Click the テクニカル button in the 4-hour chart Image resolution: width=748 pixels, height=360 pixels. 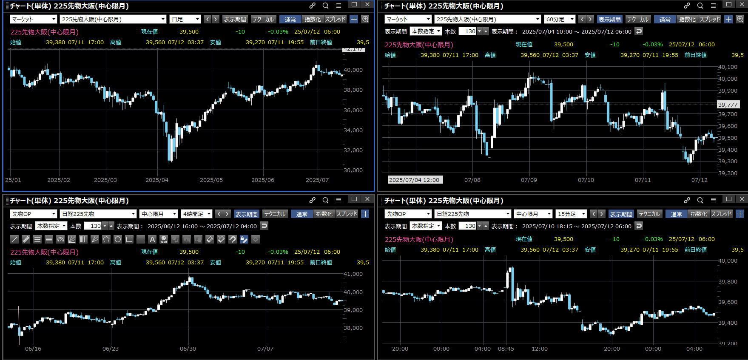click(x=275, y=214)
